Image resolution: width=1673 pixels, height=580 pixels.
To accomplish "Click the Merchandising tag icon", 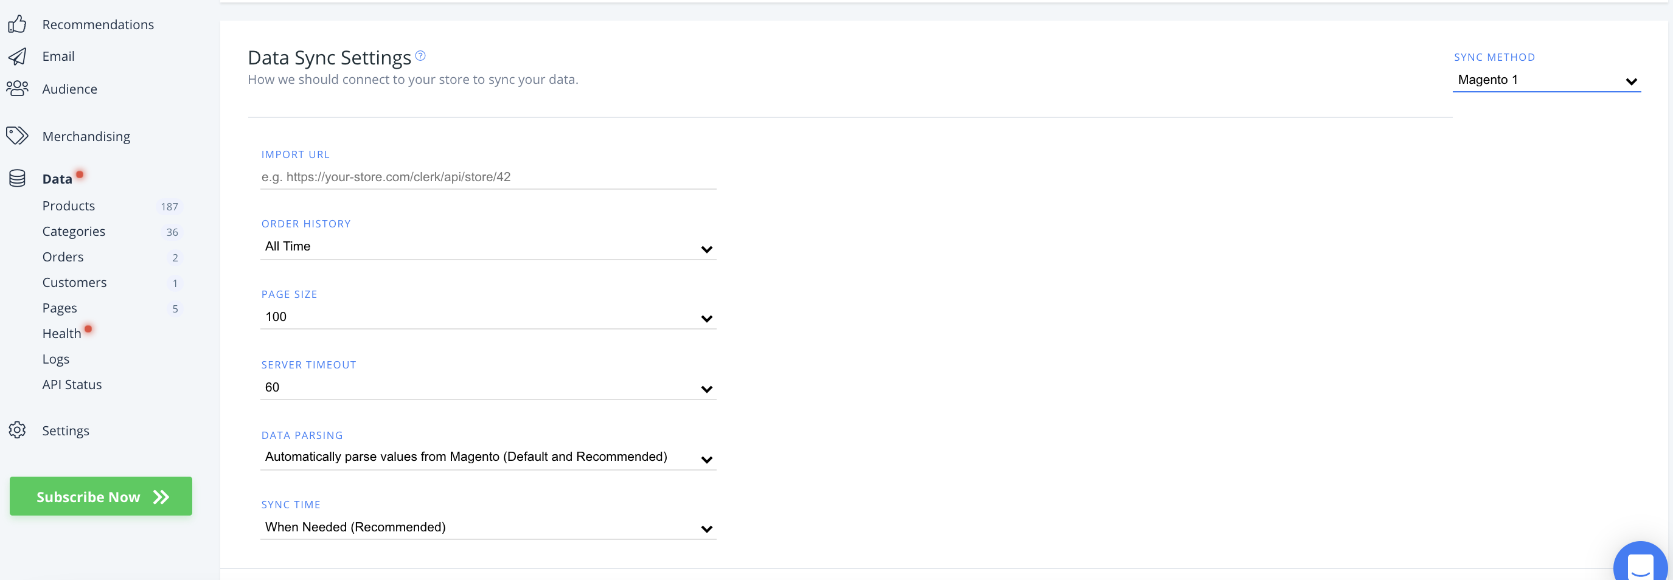I will (17, 136).
